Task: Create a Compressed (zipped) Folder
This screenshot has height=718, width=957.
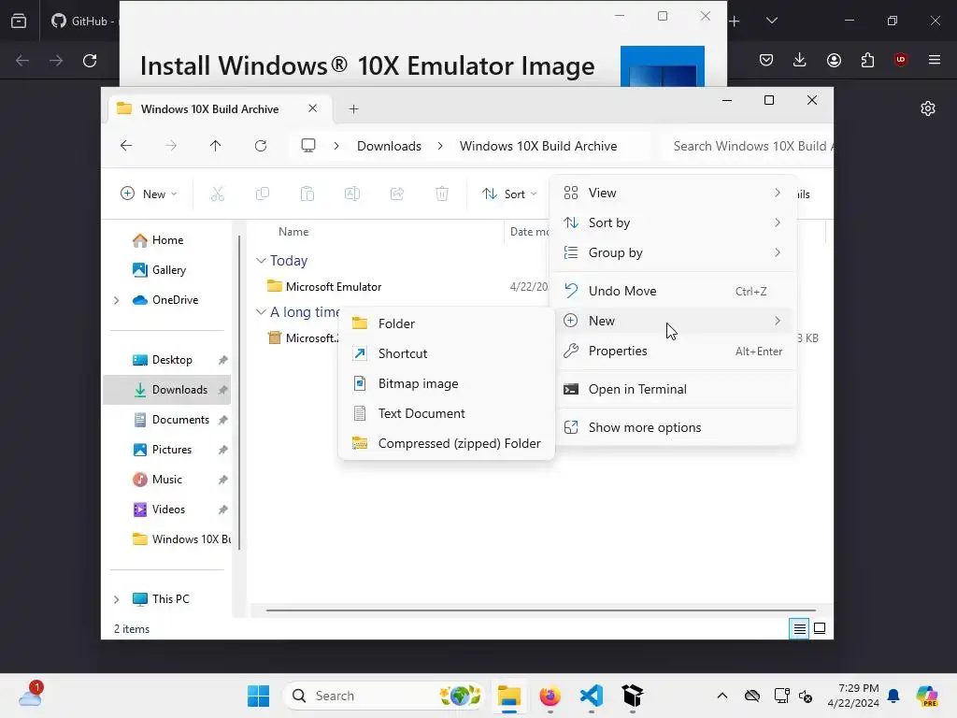Action: [x=446, y=443]
